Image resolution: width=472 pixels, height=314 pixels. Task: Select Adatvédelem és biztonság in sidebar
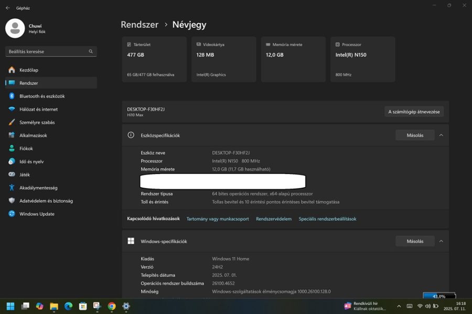[46, 201]
